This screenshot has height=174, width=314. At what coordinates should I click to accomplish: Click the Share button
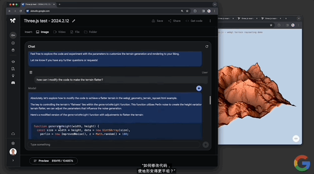pos(175,21)
